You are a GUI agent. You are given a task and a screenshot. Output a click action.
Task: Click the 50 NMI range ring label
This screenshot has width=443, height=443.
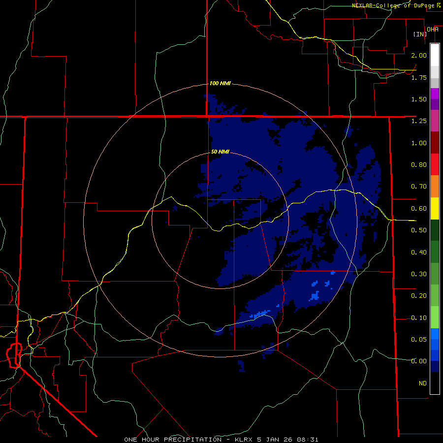pos(220,152)
